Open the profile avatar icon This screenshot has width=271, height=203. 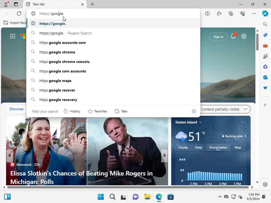coord(6,4)
